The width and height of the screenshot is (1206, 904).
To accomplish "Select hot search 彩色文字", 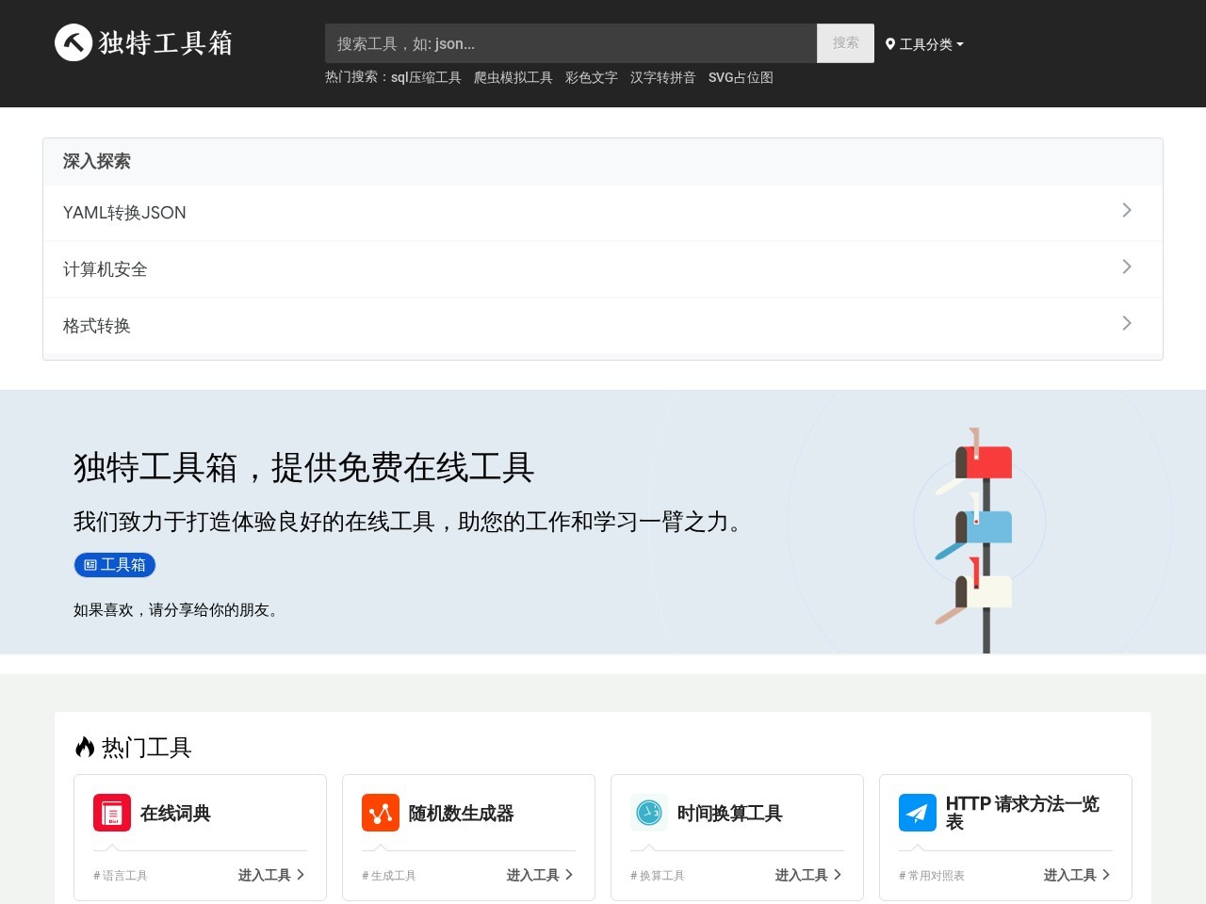I will pos(592,77).
